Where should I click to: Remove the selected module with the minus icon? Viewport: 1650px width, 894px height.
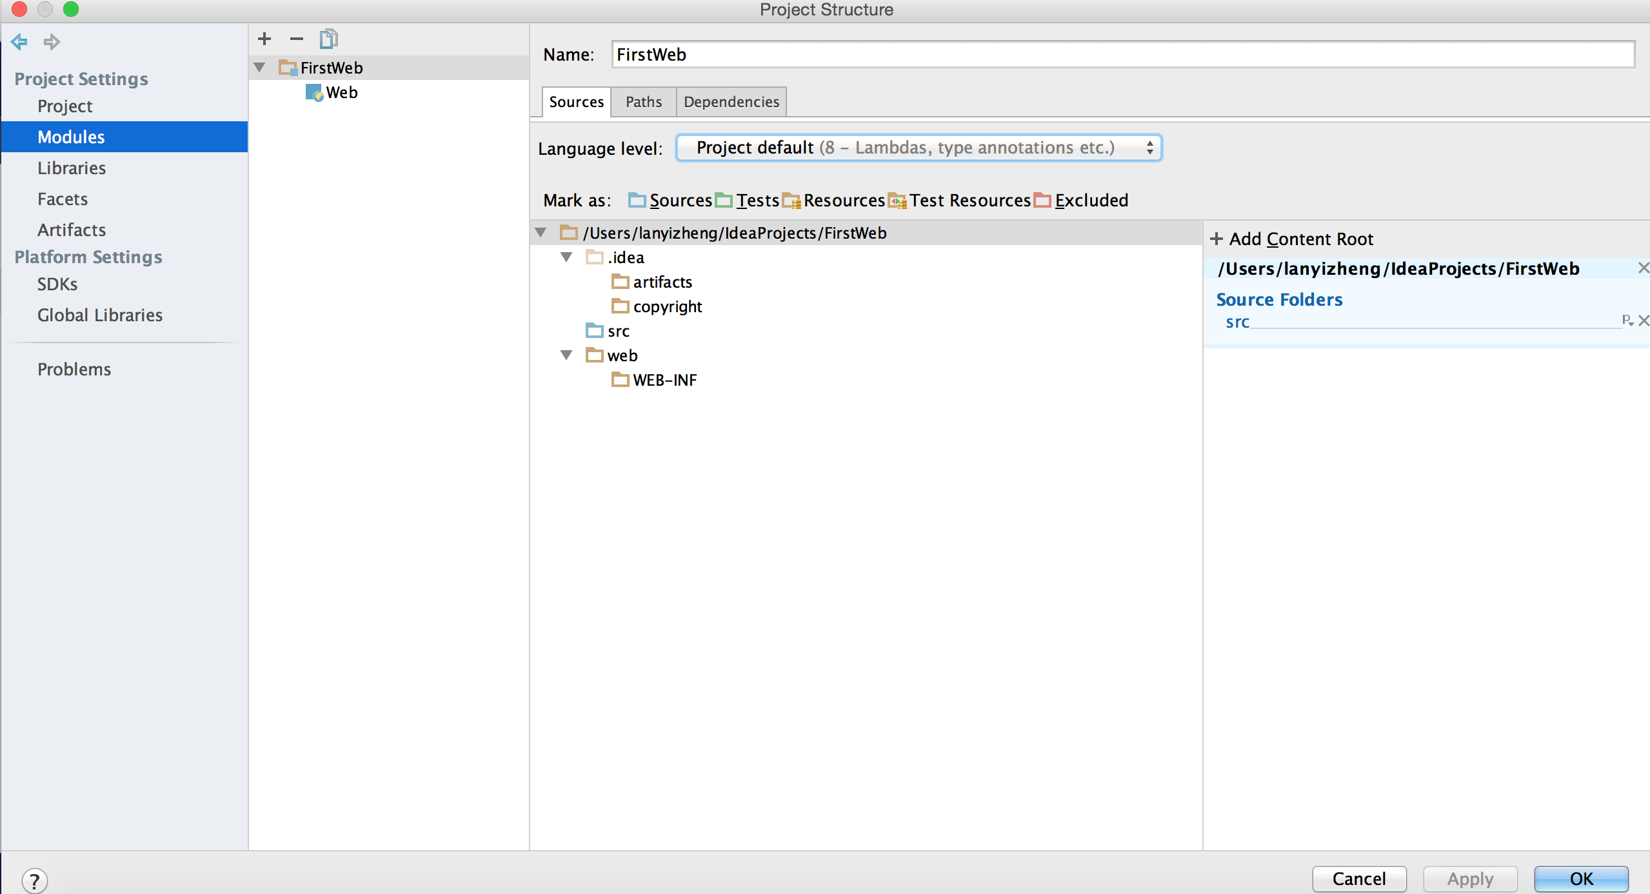point(297,39)
